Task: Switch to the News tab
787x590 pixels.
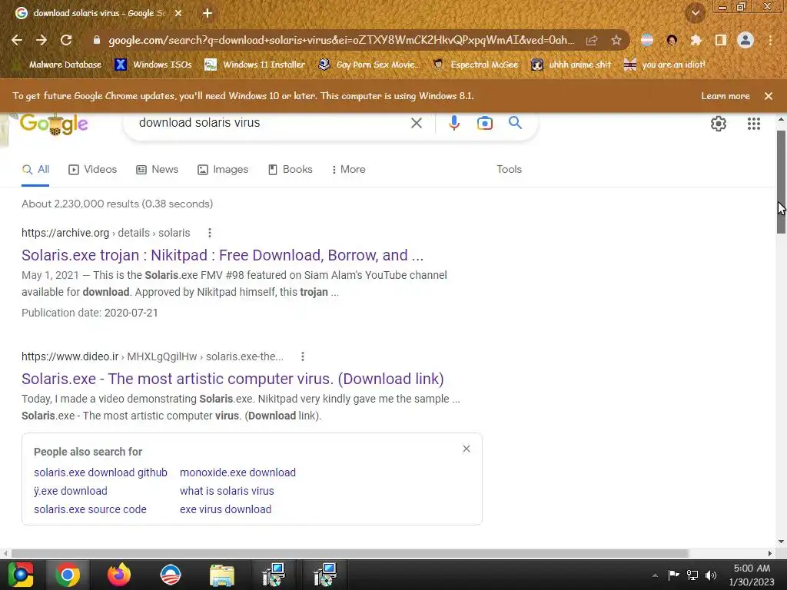Action: 157,170
